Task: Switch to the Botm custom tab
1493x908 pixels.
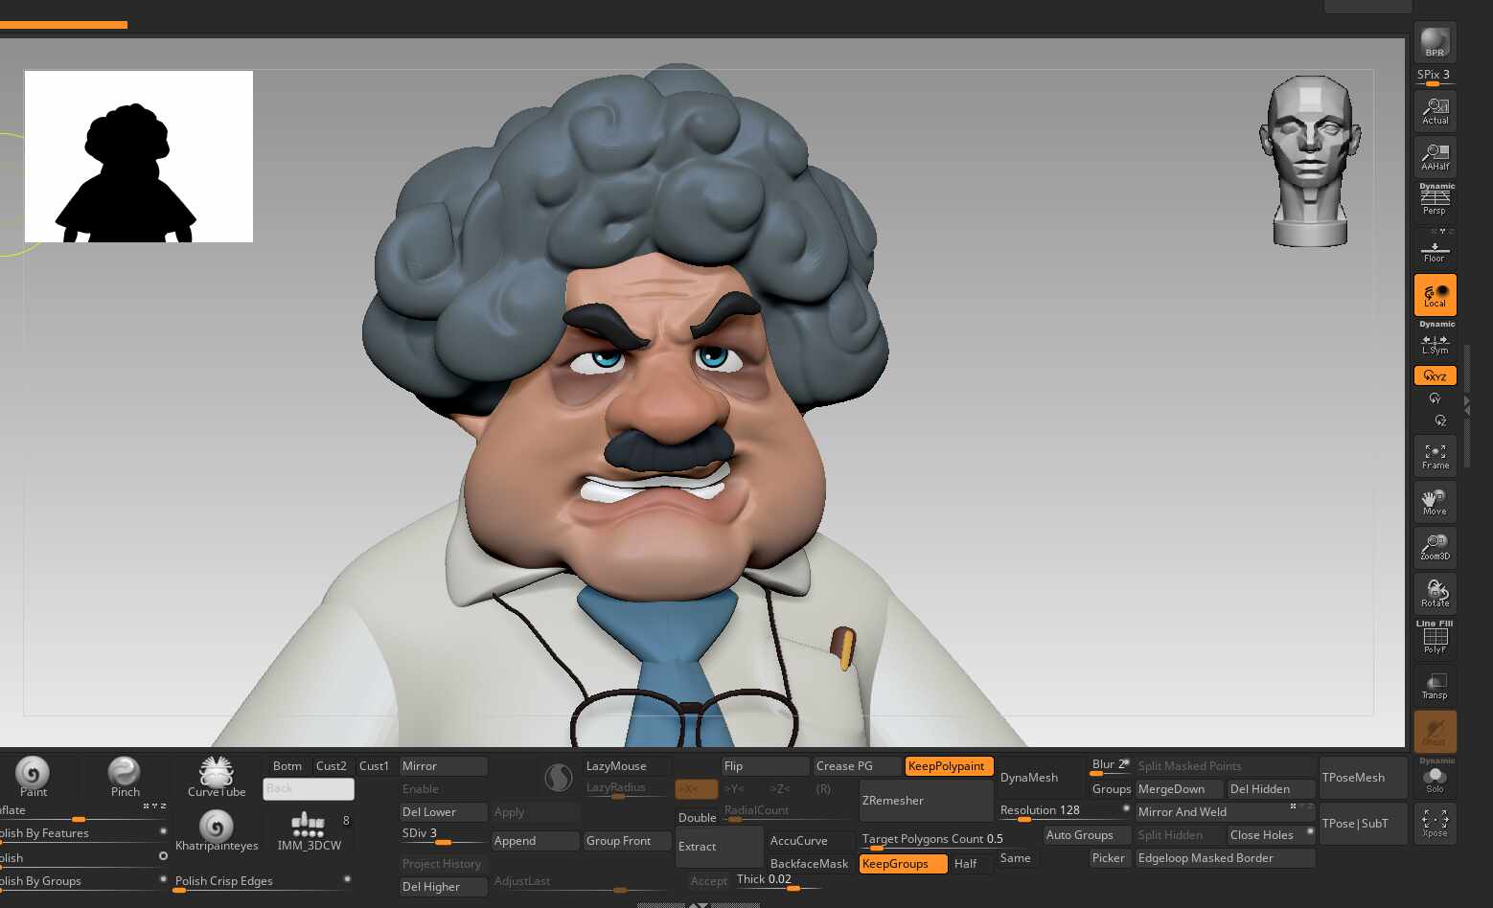Action: tap(287, 766)
